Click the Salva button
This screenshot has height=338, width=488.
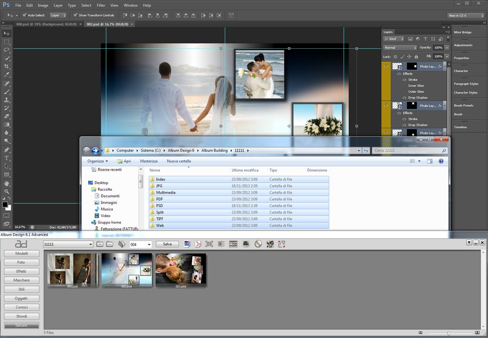(x=167, y=244)
